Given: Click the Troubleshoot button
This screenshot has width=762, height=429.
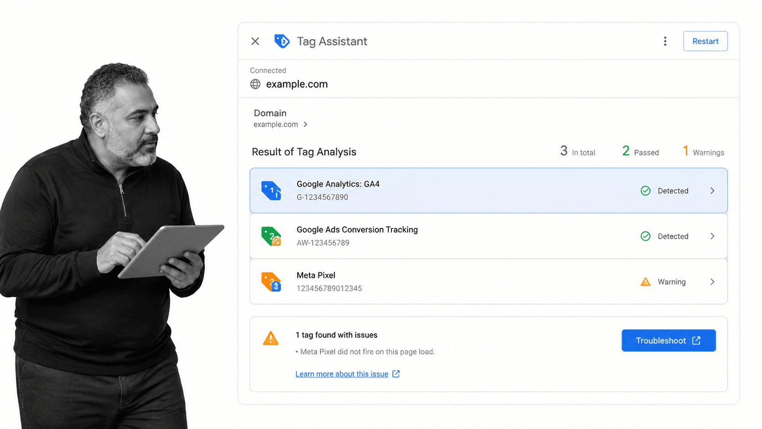Looking at the screenshot, I should [669, 341].
